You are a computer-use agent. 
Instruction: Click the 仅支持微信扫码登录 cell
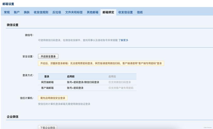click(120, 82)
